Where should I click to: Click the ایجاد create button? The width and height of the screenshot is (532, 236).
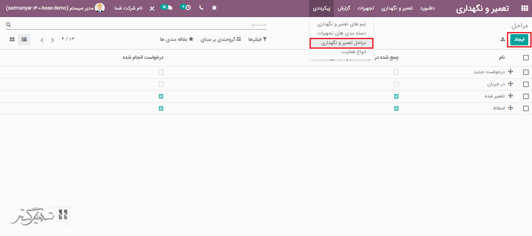[519, 40]
